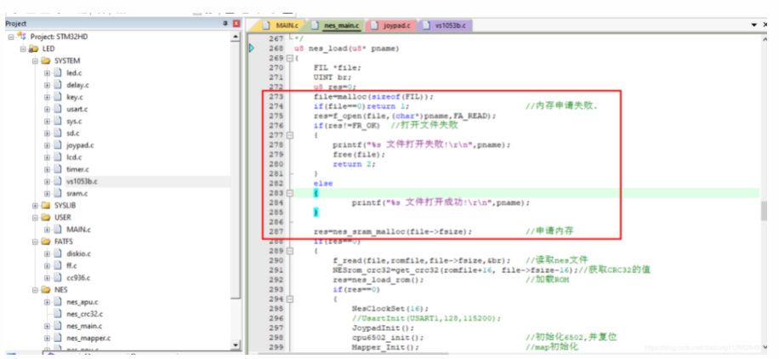Collapse the code block at line 283
Viewport: 779px width, 359px height.
tap(290, 193)
